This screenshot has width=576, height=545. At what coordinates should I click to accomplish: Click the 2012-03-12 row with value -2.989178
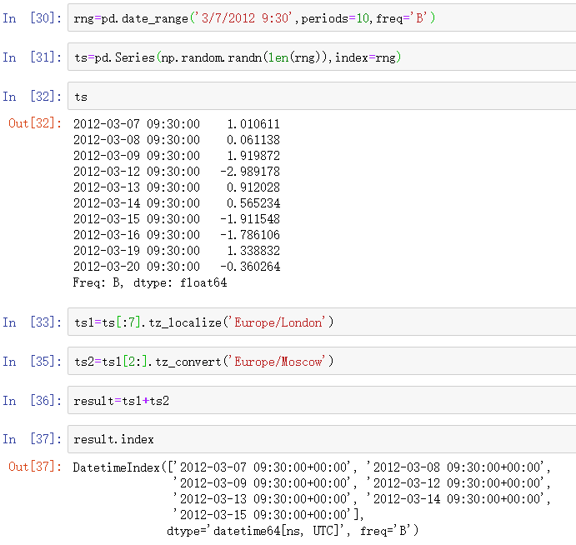tap(177, 172)
